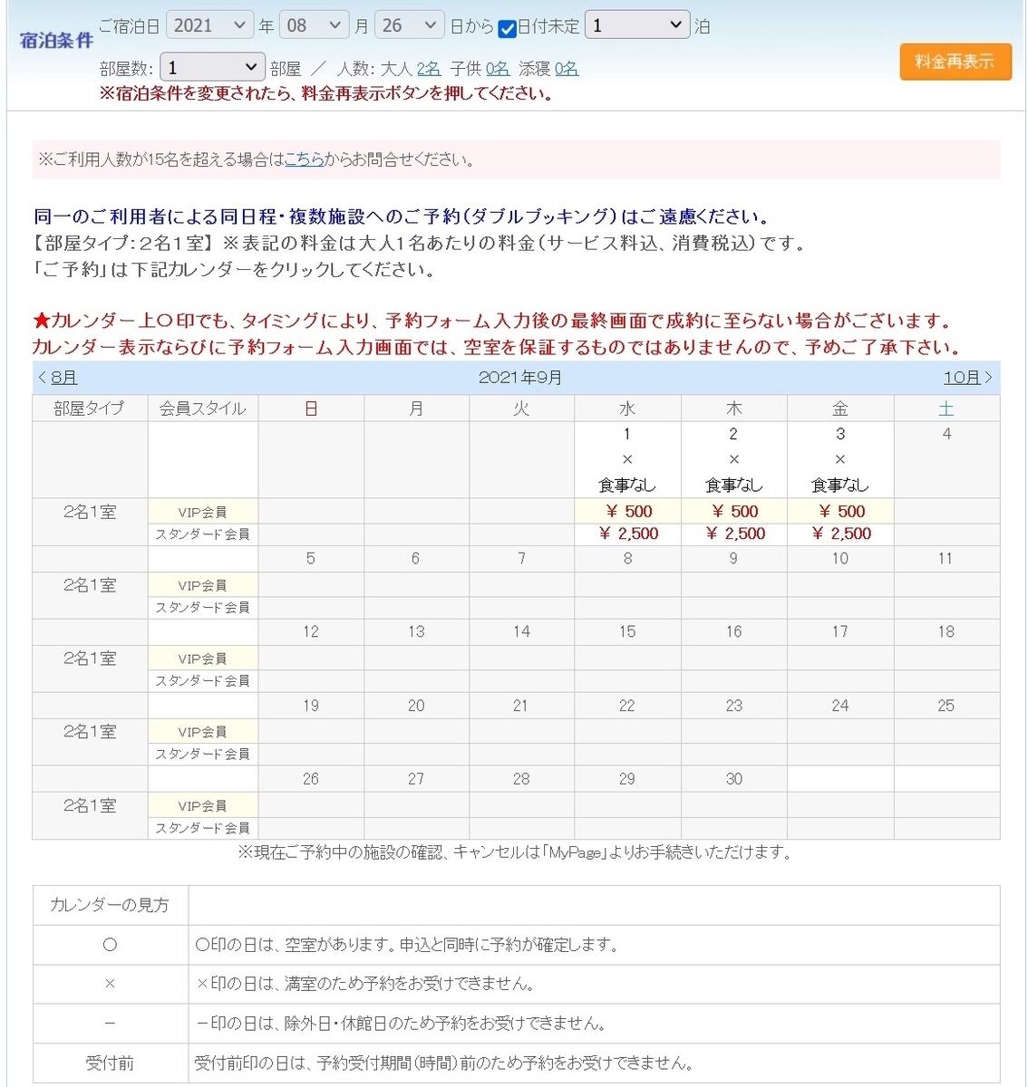Click 会員スタイル column header
Image resolution: width=1028 pixels, height=1087 pixels.
[203, 409]
